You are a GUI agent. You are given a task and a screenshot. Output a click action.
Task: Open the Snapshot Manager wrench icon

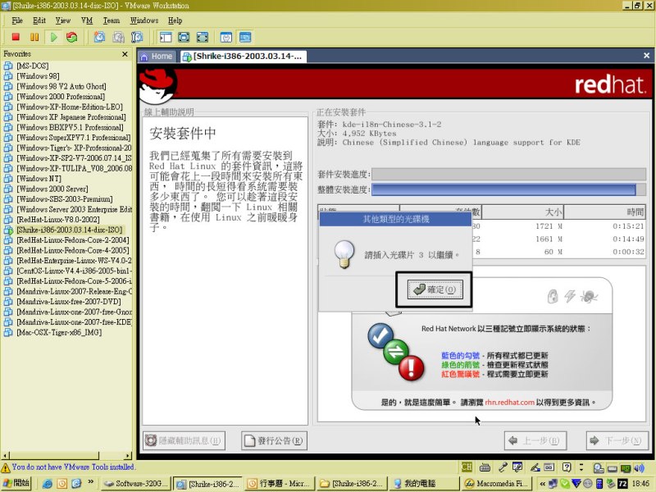137,37
